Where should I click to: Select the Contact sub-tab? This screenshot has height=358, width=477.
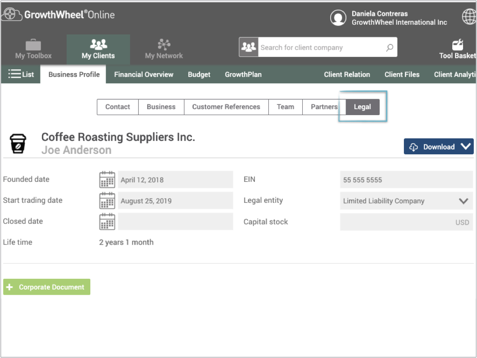tap(118, 107)
